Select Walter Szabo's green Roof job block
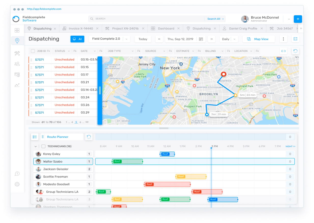 tap(127, 161)
